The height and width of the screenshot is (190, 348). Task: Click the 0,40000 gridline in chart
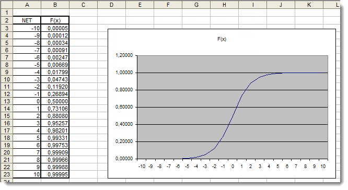pos(233,124)
